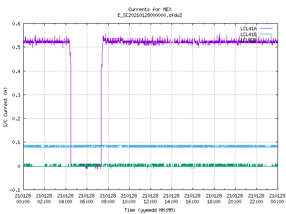Click the 210128 06:00 x-axis tick label

87,199
